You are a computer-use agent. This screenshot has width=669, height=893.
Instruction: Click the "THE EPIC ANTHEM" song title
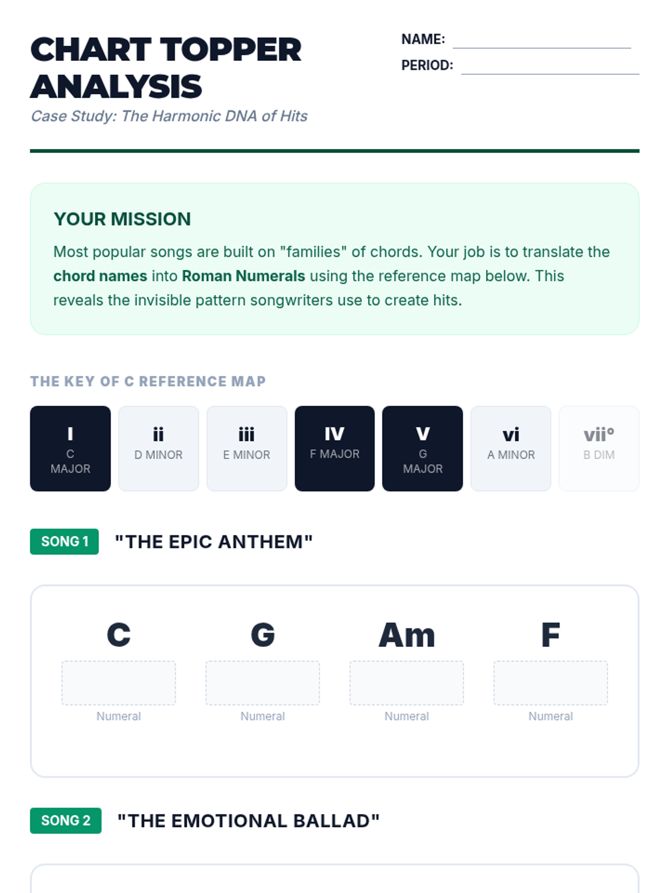(214, 542)
